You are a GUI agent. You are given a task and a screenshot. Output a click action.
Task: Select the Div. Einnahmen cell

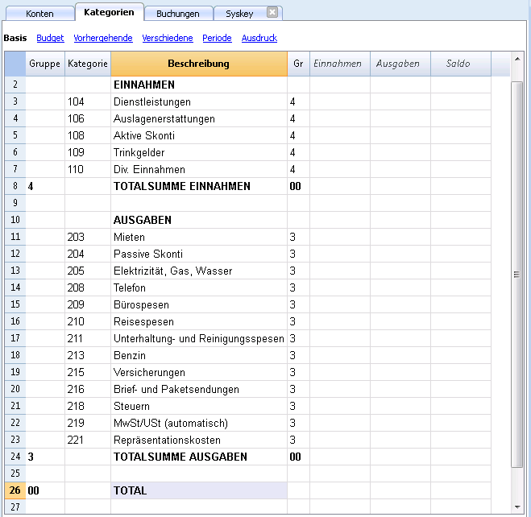point(199,169)
